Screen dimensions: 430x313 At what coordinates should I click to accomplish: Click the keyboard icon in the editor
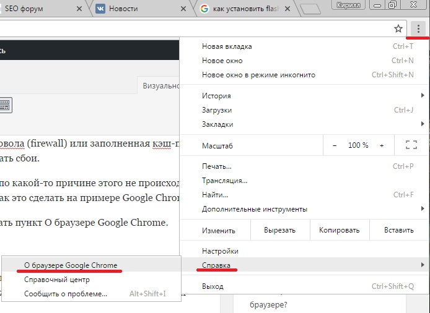coord(6,105)
